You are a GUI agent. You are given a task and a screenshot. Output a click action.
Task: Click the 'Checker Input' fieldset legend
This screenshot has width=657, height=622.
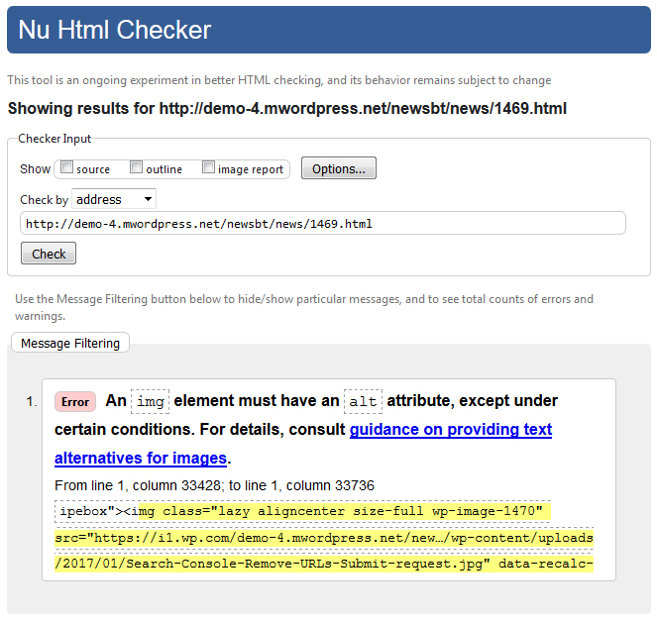[x=55, y=139]
